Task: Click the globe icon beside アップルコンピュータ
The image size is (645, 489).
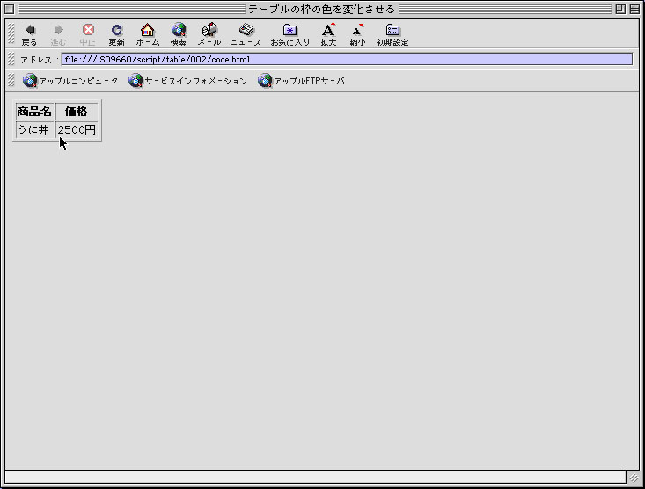Action: [x=30, y=81]
